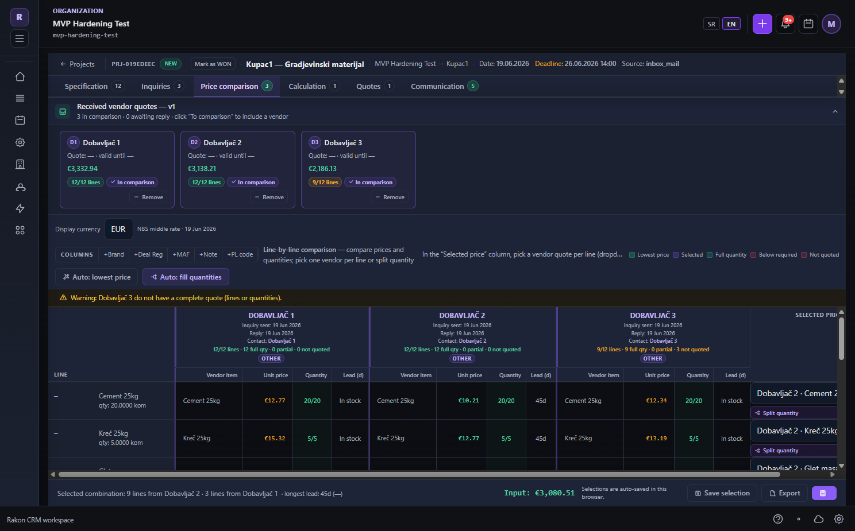This screenshot has height=531, width=855.
Task: Open the building companies sidebar icon
Action: (x=20, y=164)
